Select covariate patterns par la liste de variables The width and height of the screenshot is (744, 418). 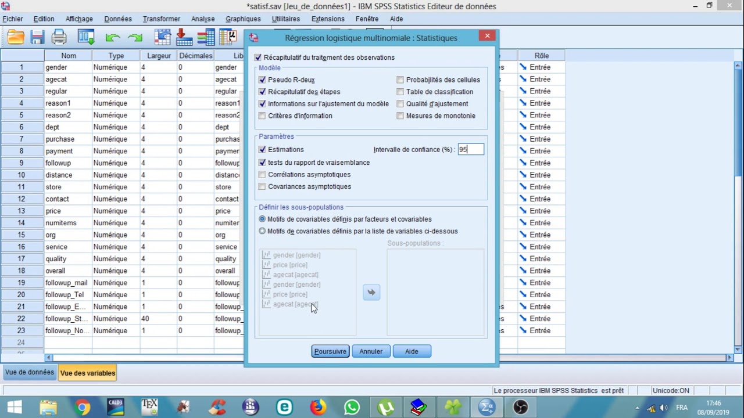(262, 231)
